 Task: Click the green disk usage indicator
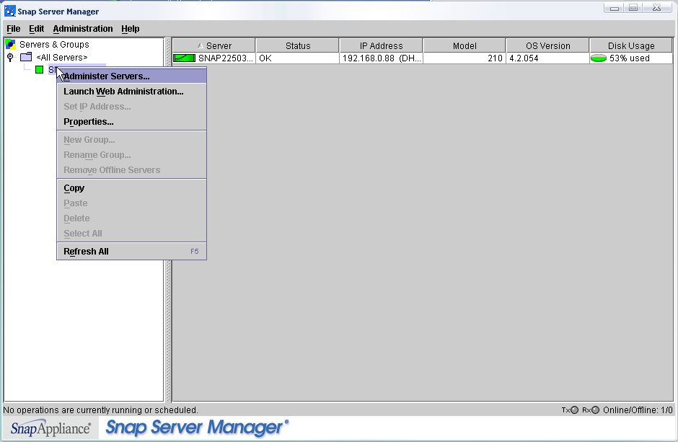[x=599, y=58]
